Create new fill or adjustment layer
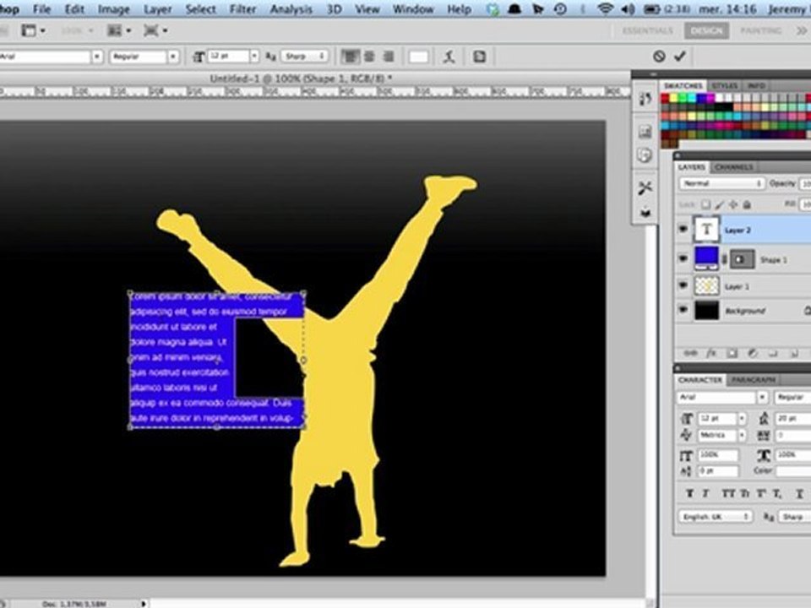This screenshot has width=811, height=608. pos(753,353)
